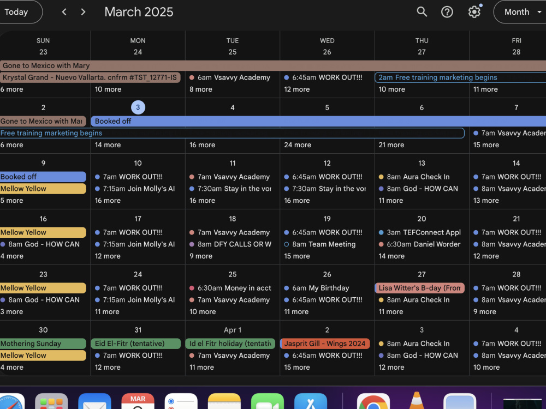Open the Mothering Sunday holiday event
Viewport: 546px width, 409px height.
[x=43, y=344]
